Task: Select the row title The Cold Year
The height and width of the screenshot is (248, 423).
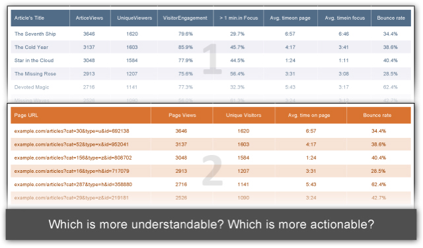Action: pyautogui.click(x=31, y=47)
